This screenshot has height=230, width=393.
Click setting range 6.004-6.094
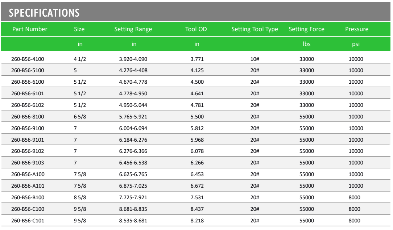[133, 128]
